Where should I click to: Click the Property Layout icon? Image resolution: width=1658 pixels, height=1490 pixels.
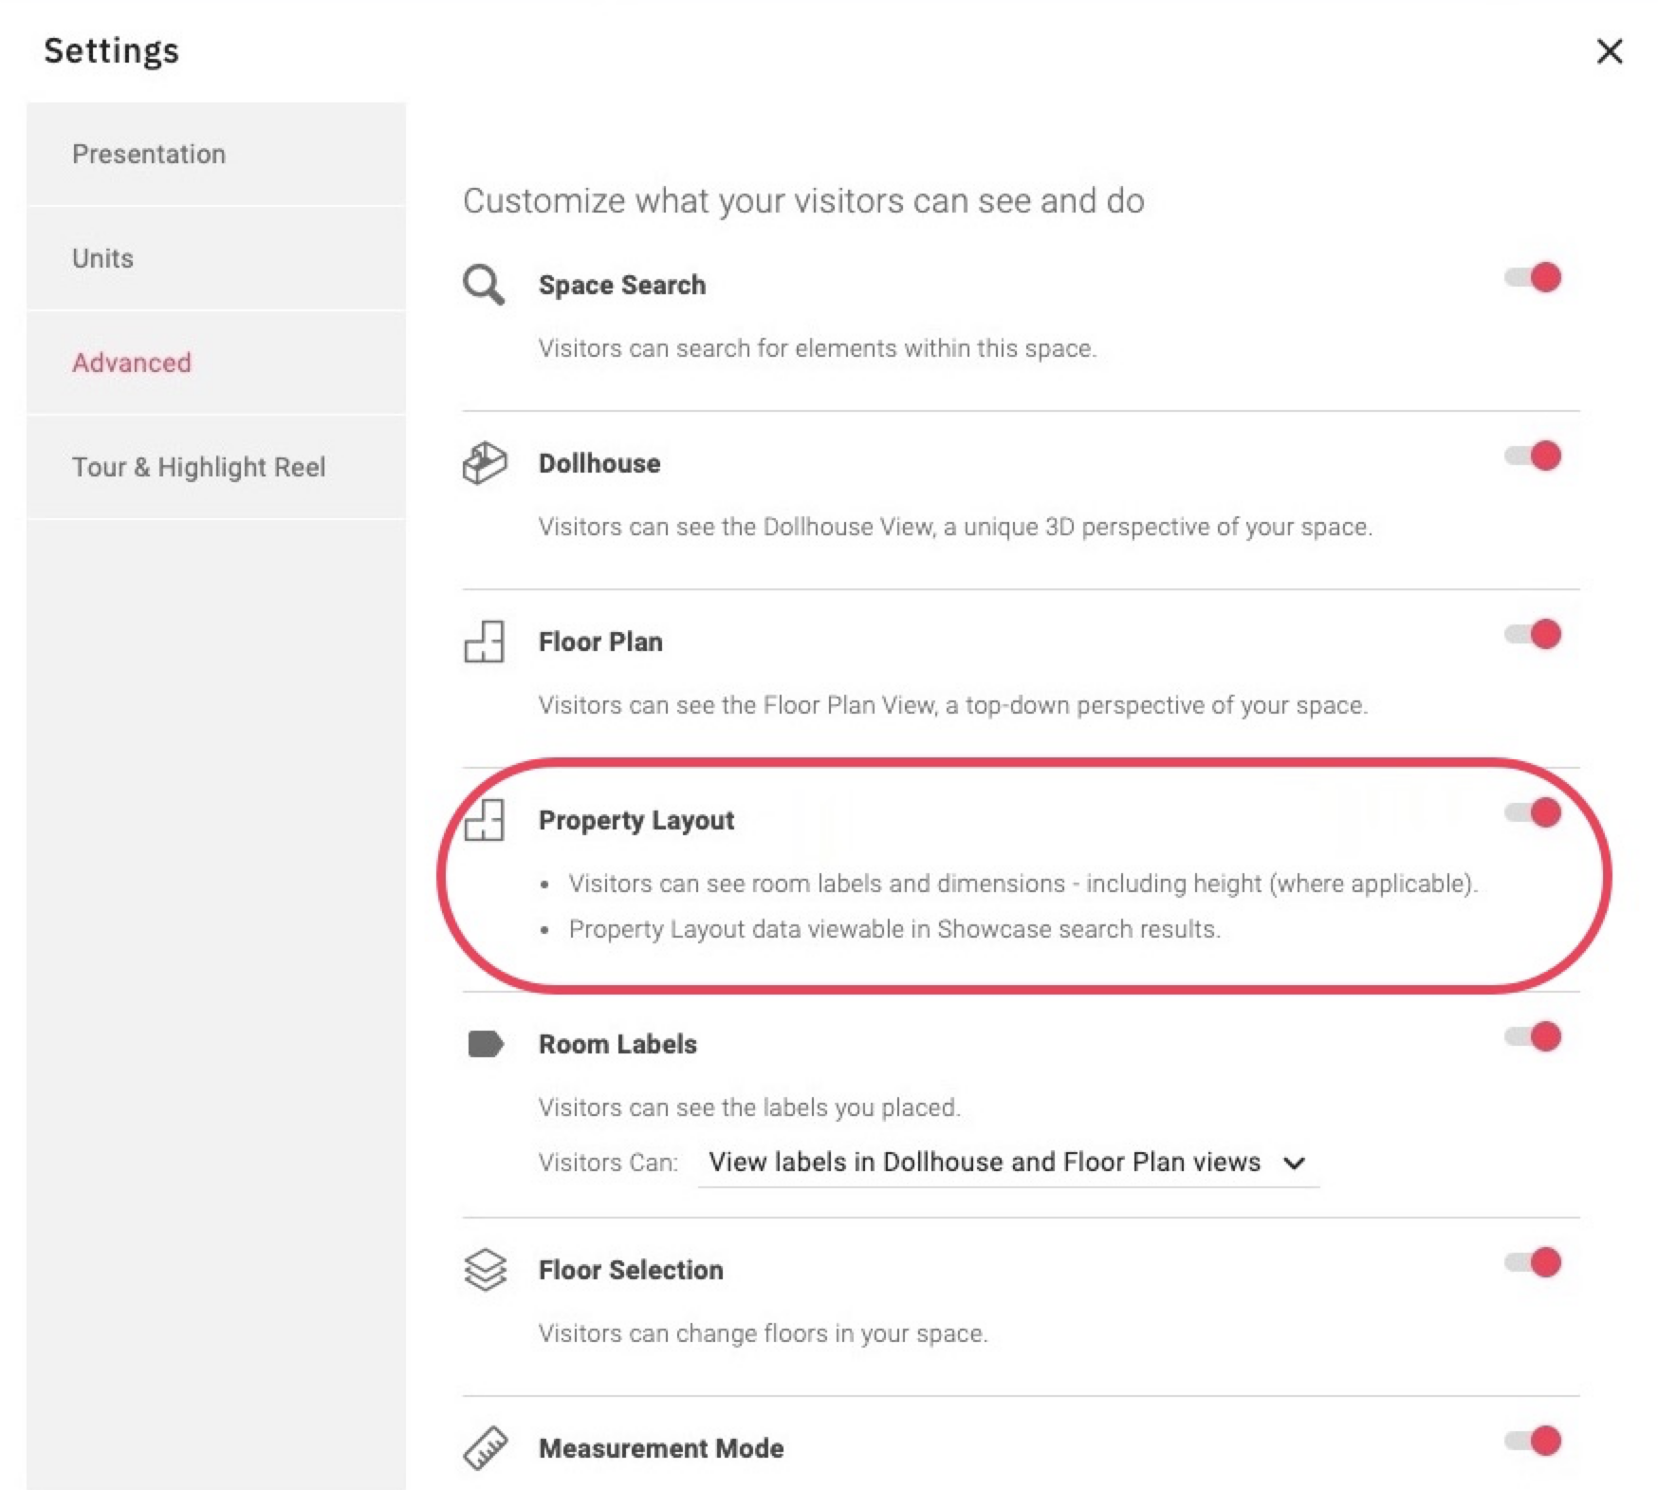(x=484, y=820)
